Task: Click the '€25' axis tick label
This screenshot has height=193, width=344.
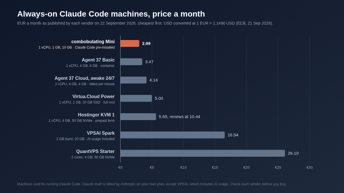Action: point(278,168)
